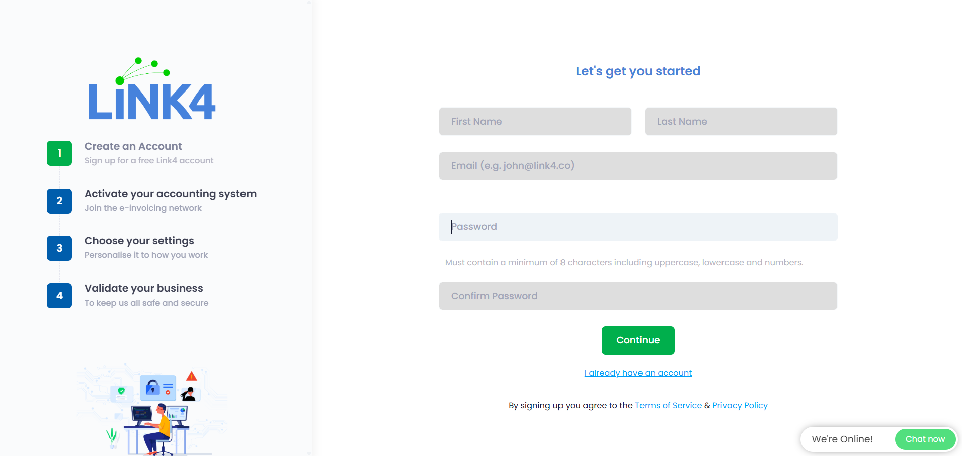Image resolution: width=962 pixels, height=456 pixels.
Task: Click the Confirm Password field
Action: 638,296
